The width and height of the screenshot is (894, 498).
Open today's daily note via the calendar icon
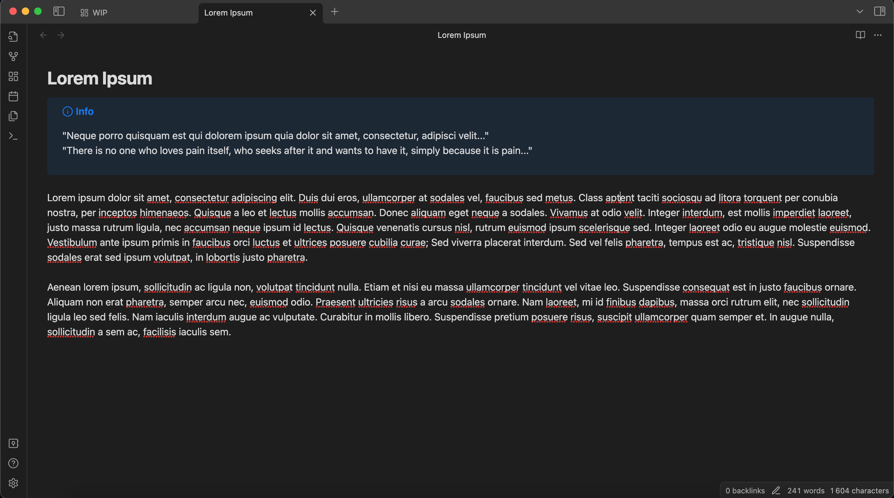pyautogui.click(x=13, y=97)
